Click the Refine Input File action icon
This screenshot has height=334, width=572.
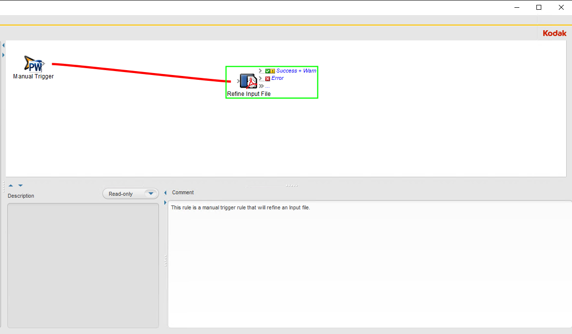(x=249, y=81)
